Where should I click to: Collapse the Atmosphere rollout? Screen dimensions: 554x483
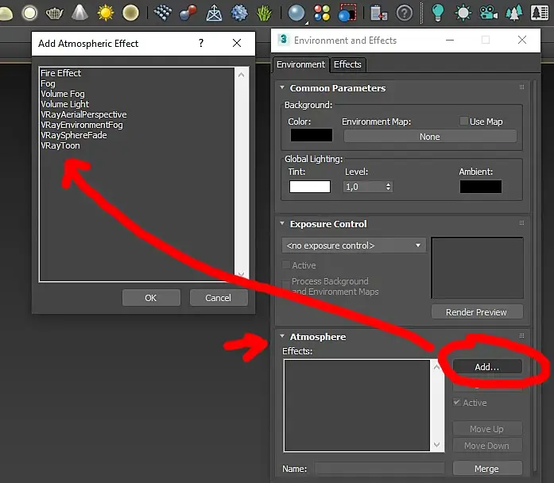pos(282,336)
